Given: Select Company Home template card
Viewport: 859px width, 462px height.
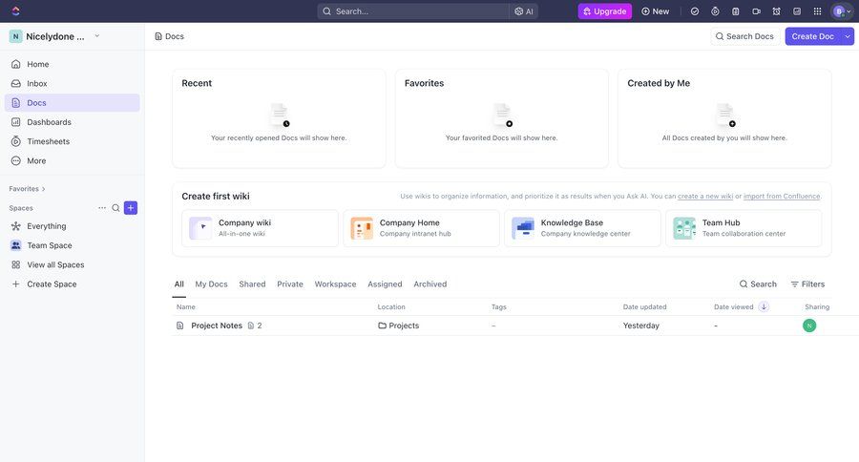Looking at the screenshot, I should point(421,228).
